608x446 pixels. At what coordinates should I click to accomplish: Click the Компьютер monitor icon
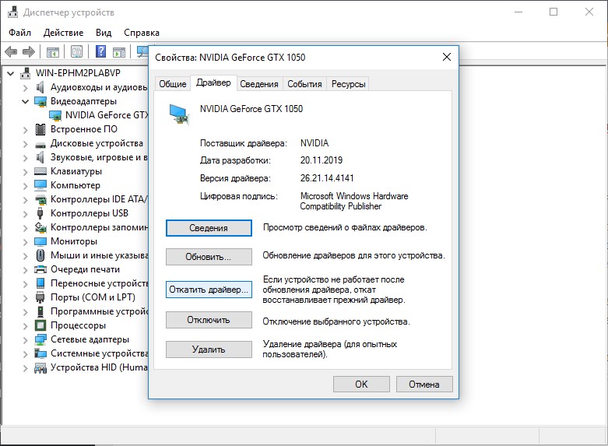40,185
